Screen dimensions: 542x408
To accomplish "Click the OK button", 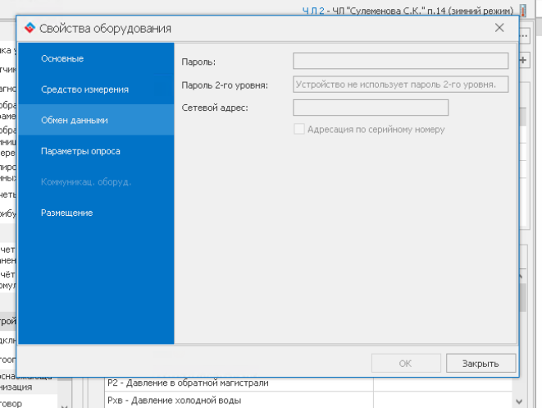I will click(x=406, y=364).
